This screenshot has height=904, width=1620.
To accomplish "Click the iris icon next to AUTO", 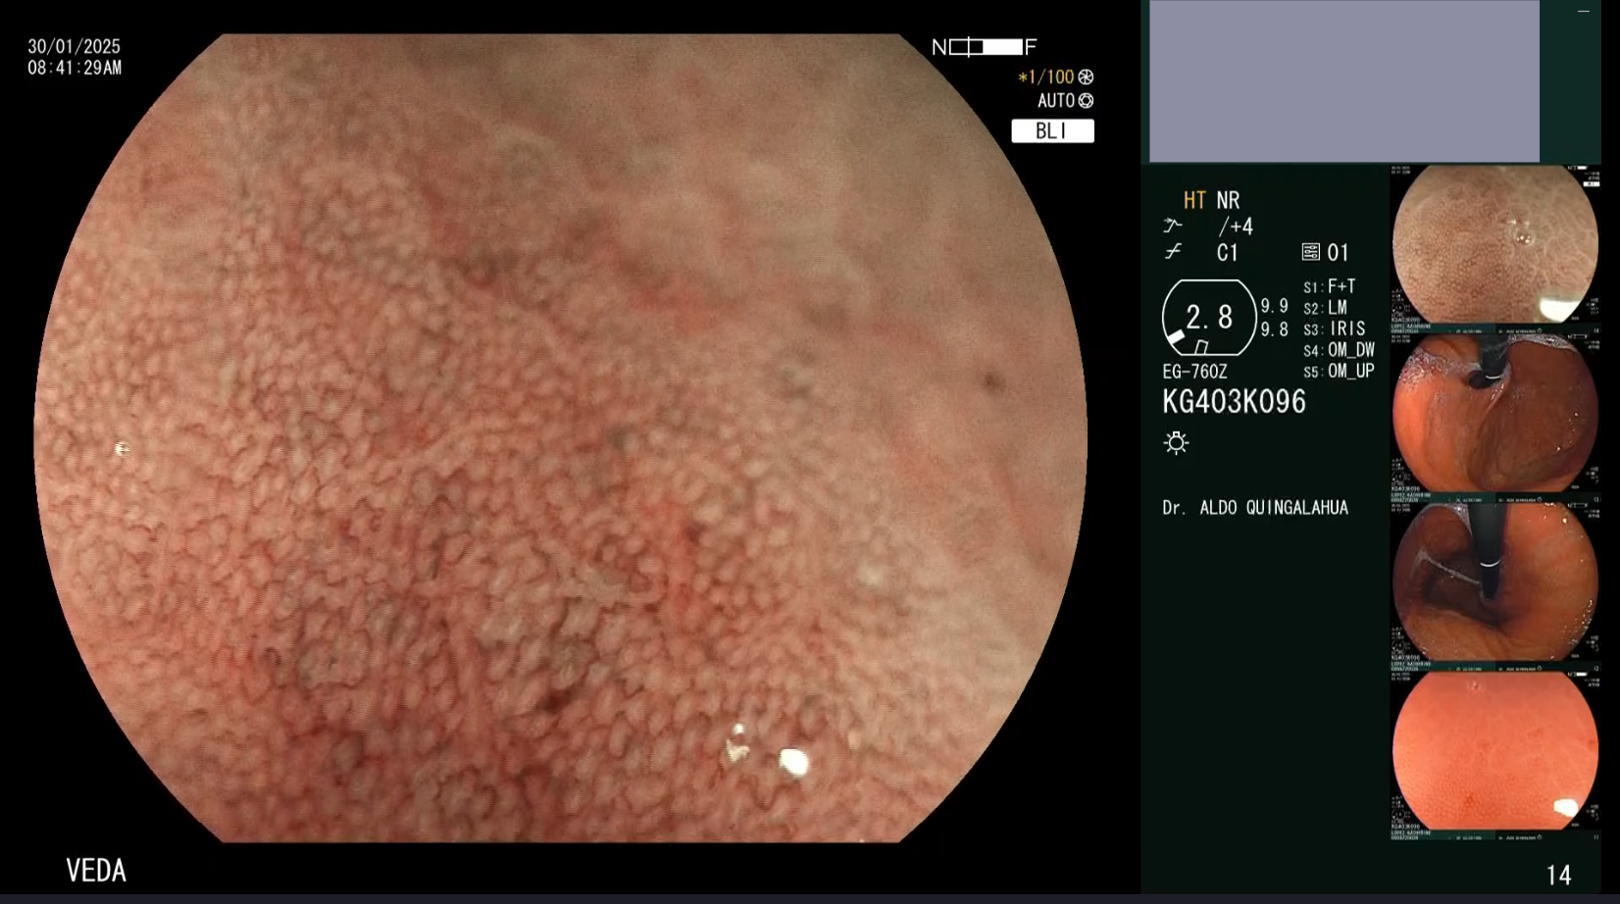I will click(1086, 101).
